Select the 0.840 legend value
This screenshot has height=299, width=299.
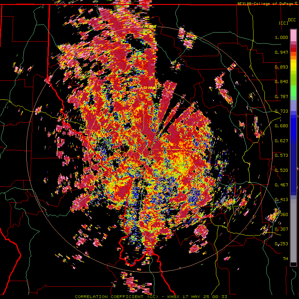[281, 82]
